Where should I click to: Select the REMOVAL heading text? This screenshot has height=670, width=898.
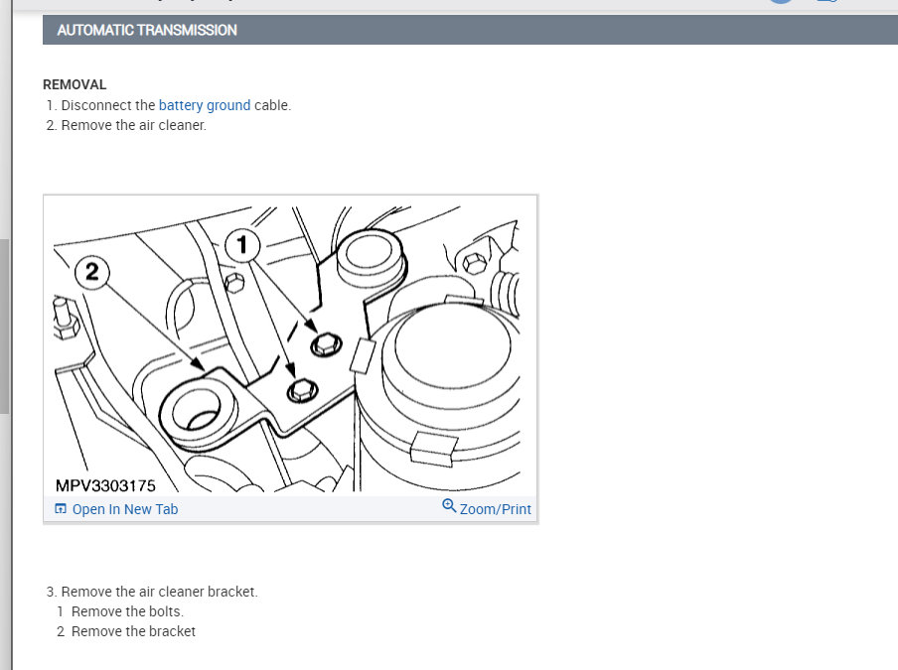coord(75,84)
